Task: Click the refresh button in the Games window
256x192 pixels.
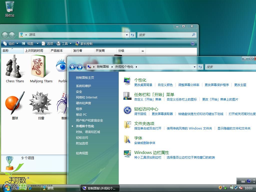Action: pyautogui.click(x=132, y=35)
